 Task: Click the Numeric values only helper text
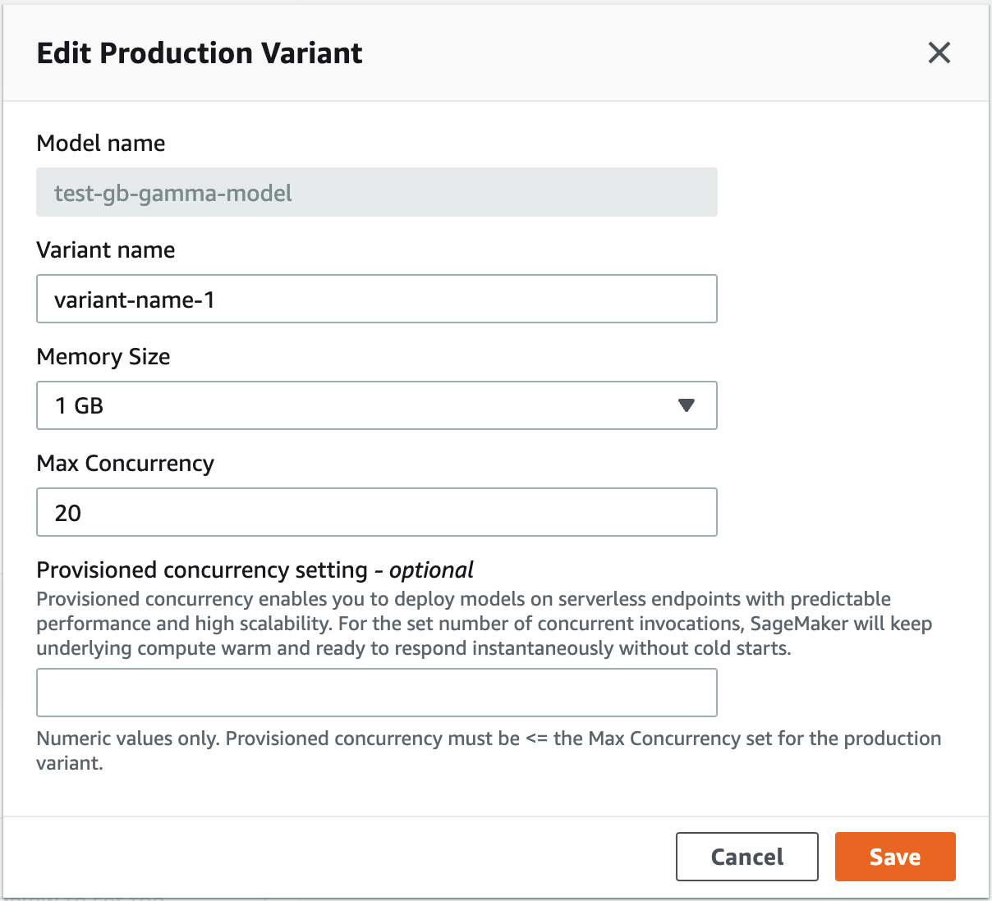coord(489,739)
